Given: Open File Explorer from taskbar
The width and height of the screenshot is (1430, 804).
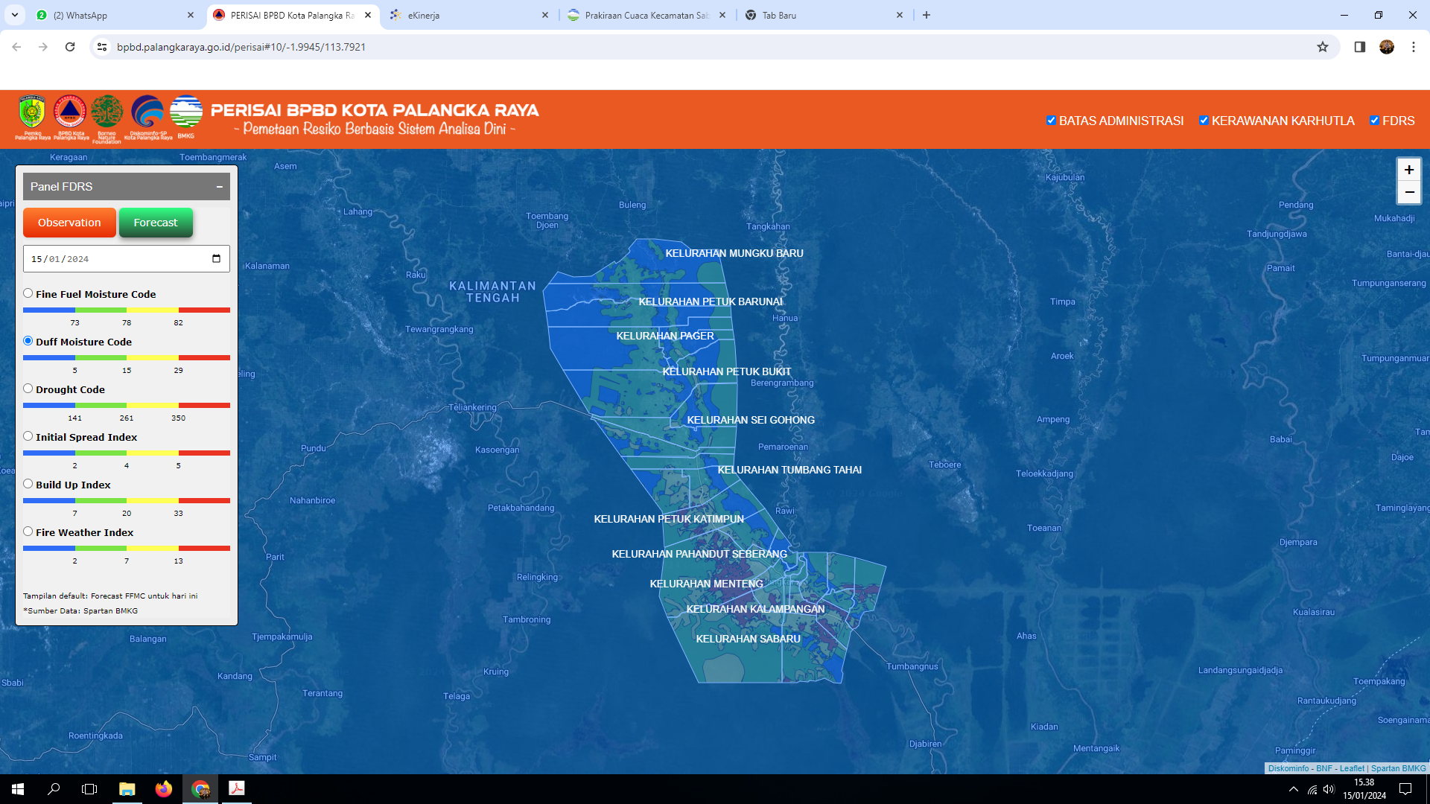Looking at the screenshot, I should 127,789.
